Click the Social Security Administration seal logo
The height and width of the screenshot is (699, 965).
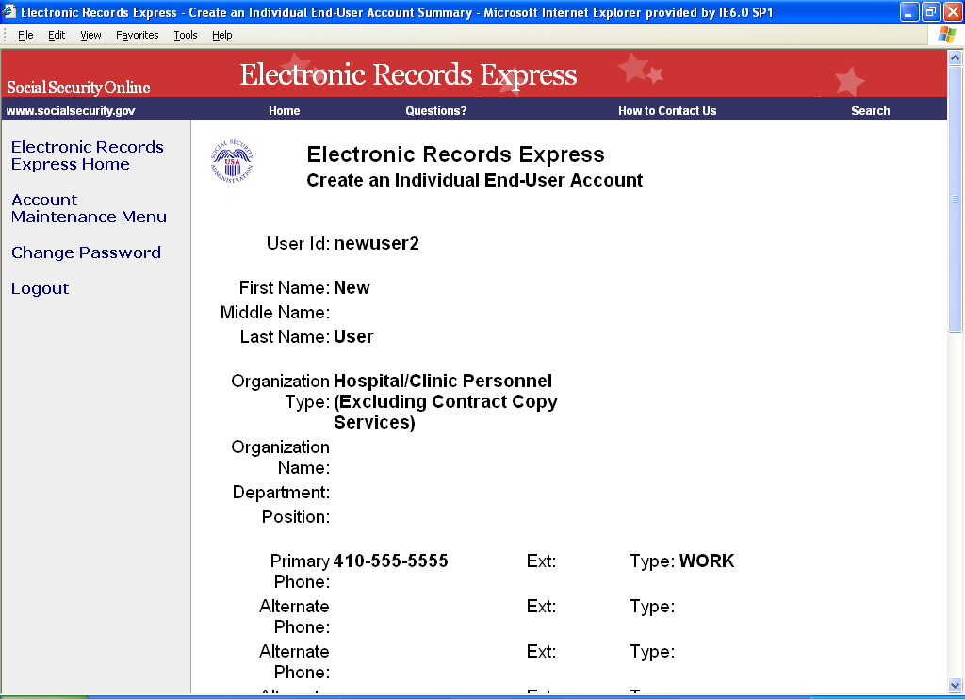pyautogui.click(x=232, y=162)
